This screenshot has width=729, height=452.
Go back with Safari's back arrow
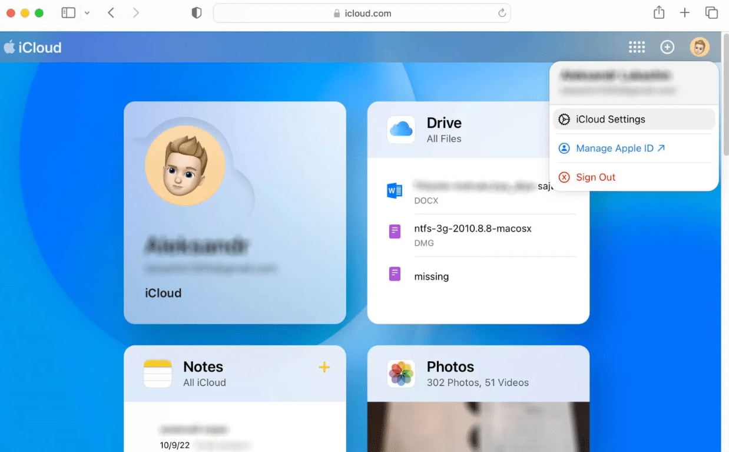pyautogui.click(x=111, y=13)
